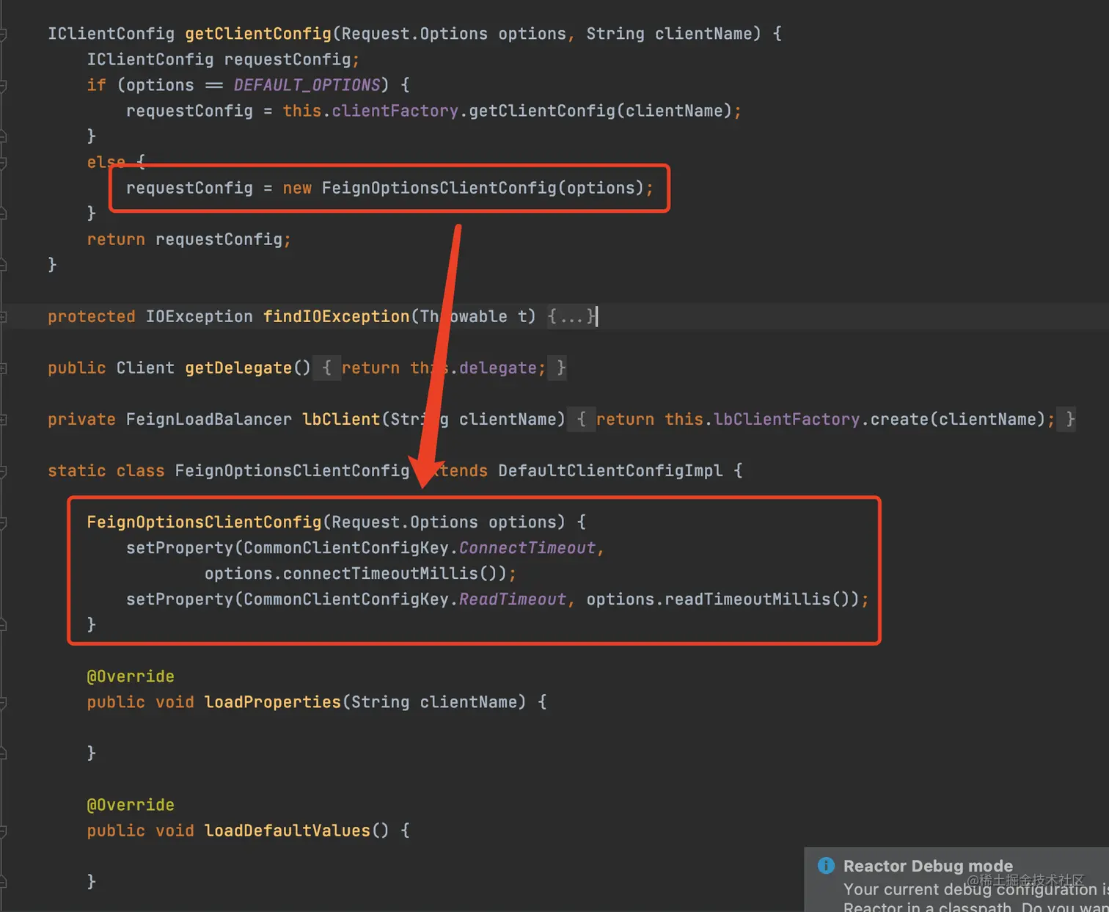The width and height of the screenshot is (1109, 912).
Task: Expand folded findIOException body placeholder {...}
Action: point(571,316)
